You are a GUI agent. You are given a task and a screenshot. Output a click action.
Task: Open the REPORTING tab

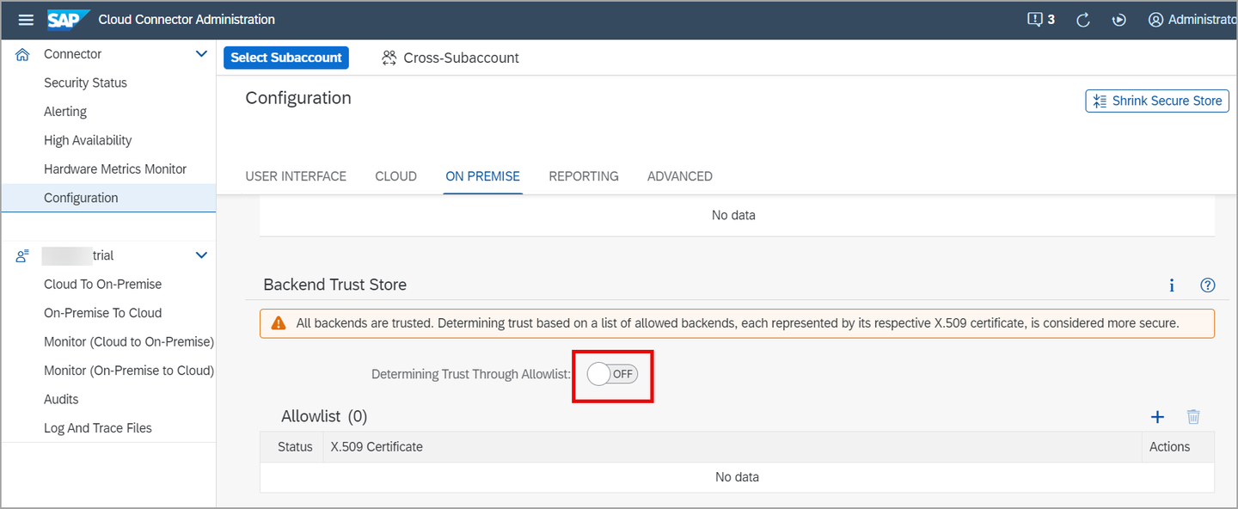(x=584, y=176)
